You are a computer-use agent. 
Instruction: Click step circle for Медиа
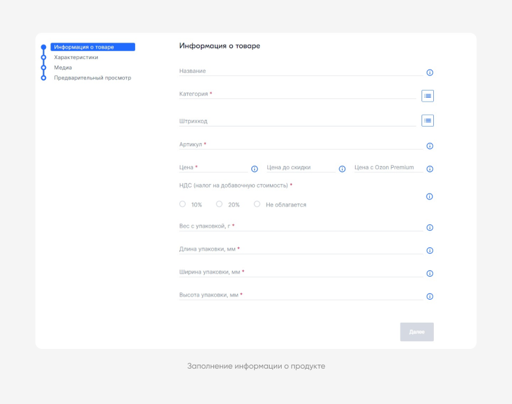43,68
